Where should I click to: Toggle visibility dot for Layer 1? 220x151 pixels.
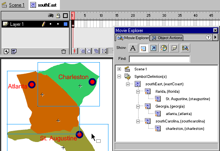coord(50,24)
